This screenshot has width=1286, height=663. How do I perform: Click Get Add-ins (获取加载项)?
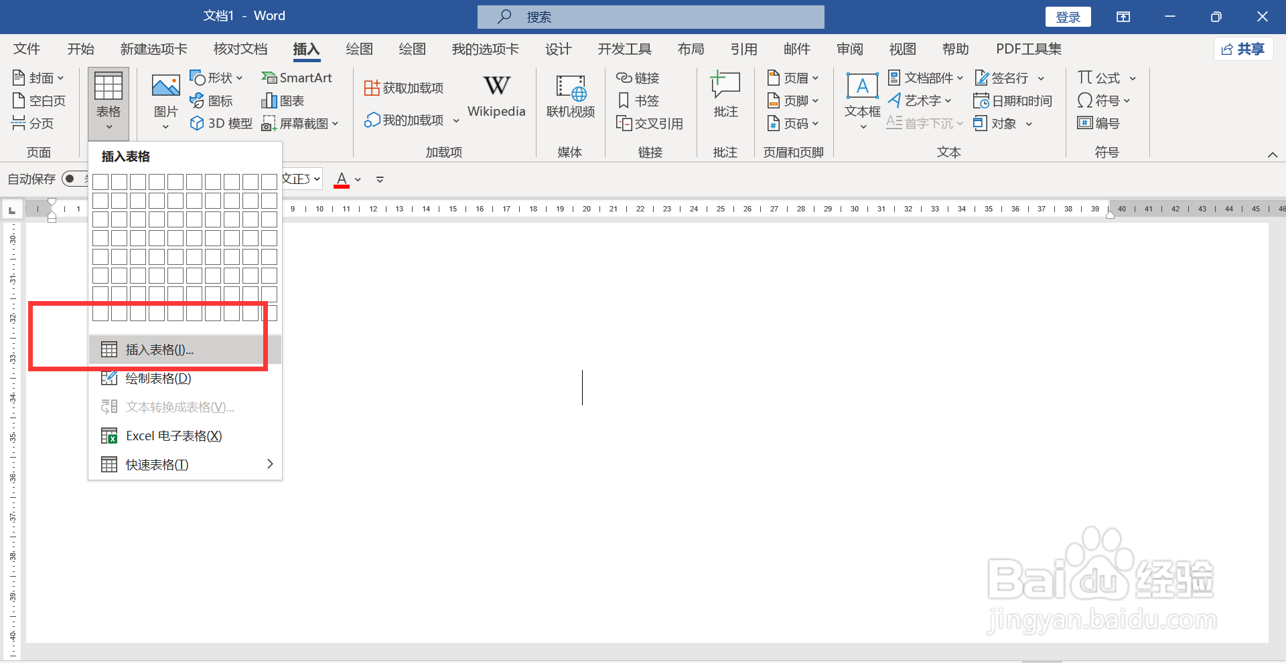click(x=404, y=88)
